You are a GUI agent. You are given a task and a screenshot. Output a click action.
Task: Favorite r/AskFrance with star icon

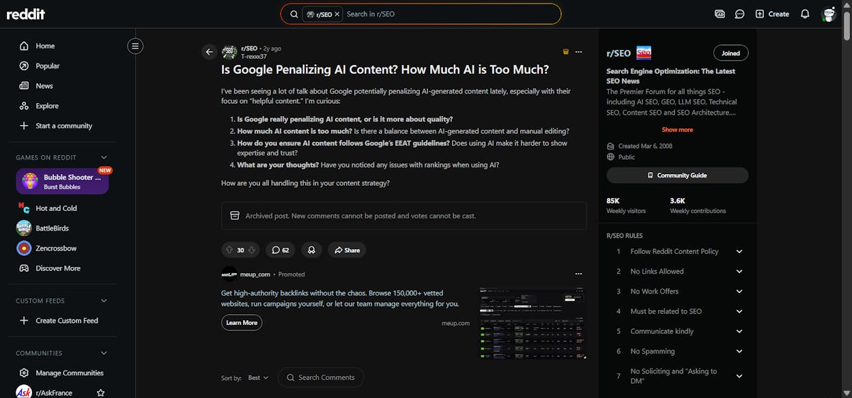(x=101, y=393)
